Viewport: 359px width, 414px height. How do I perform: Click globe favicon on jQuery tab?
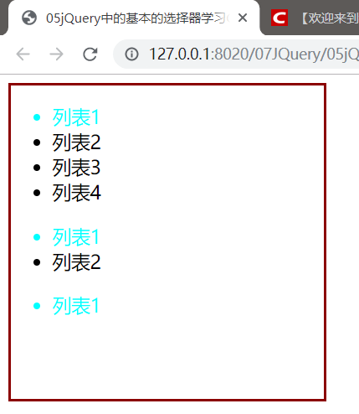(x=29, y=18)
